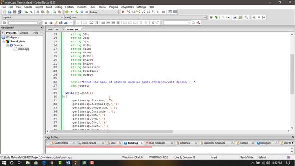Screen dimensions: 295x166
Task: Click the Undo arrow icon
Action: (26, 12)
